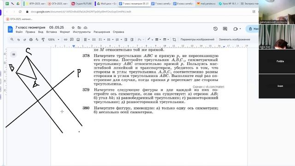Open the border weight dropdown
This screenshot has width=295, height=166.
158,40
